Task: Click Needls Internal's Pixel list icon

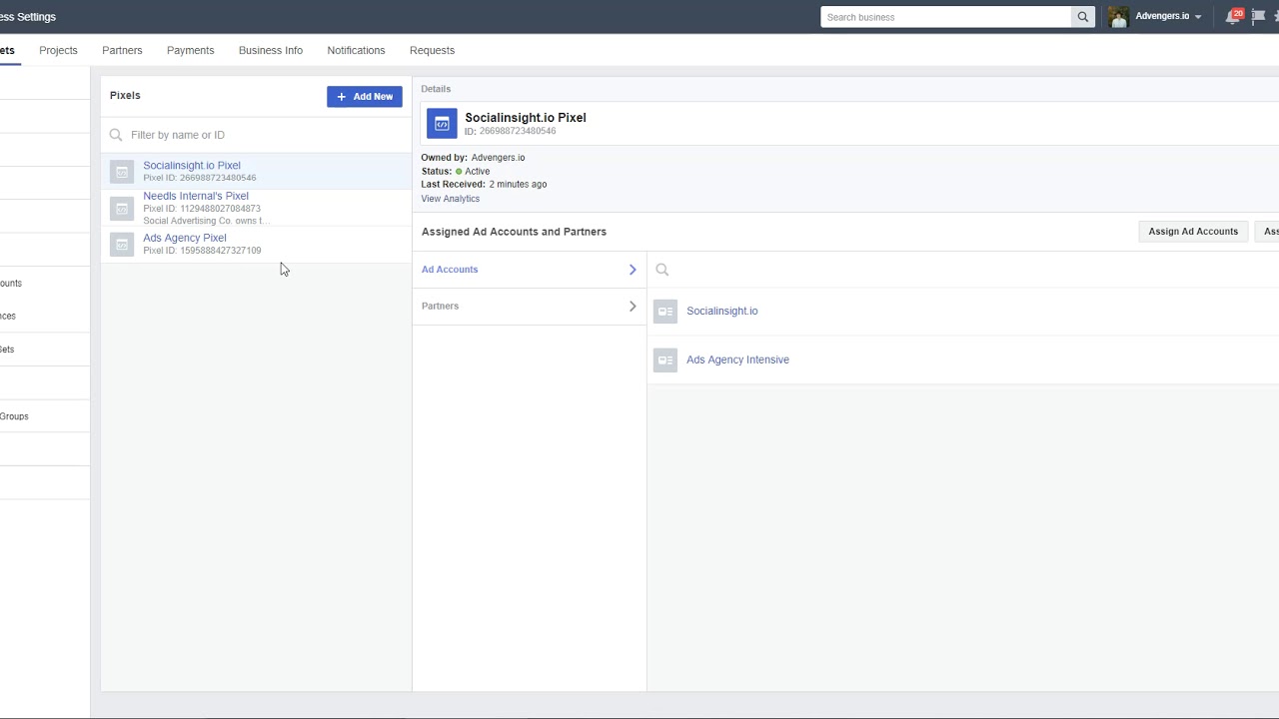Action: click(122, 209)
